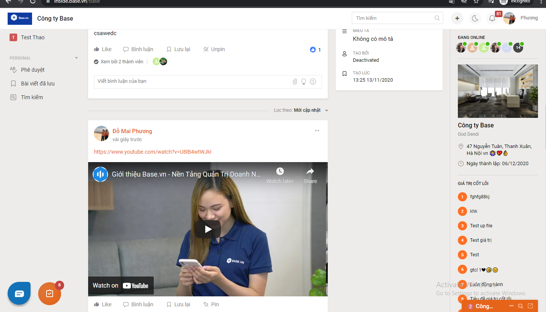This screenshot has width=546, height=312.
Task: Play the YouTube video
Action: pyautogui.click(x=208, y=229)
